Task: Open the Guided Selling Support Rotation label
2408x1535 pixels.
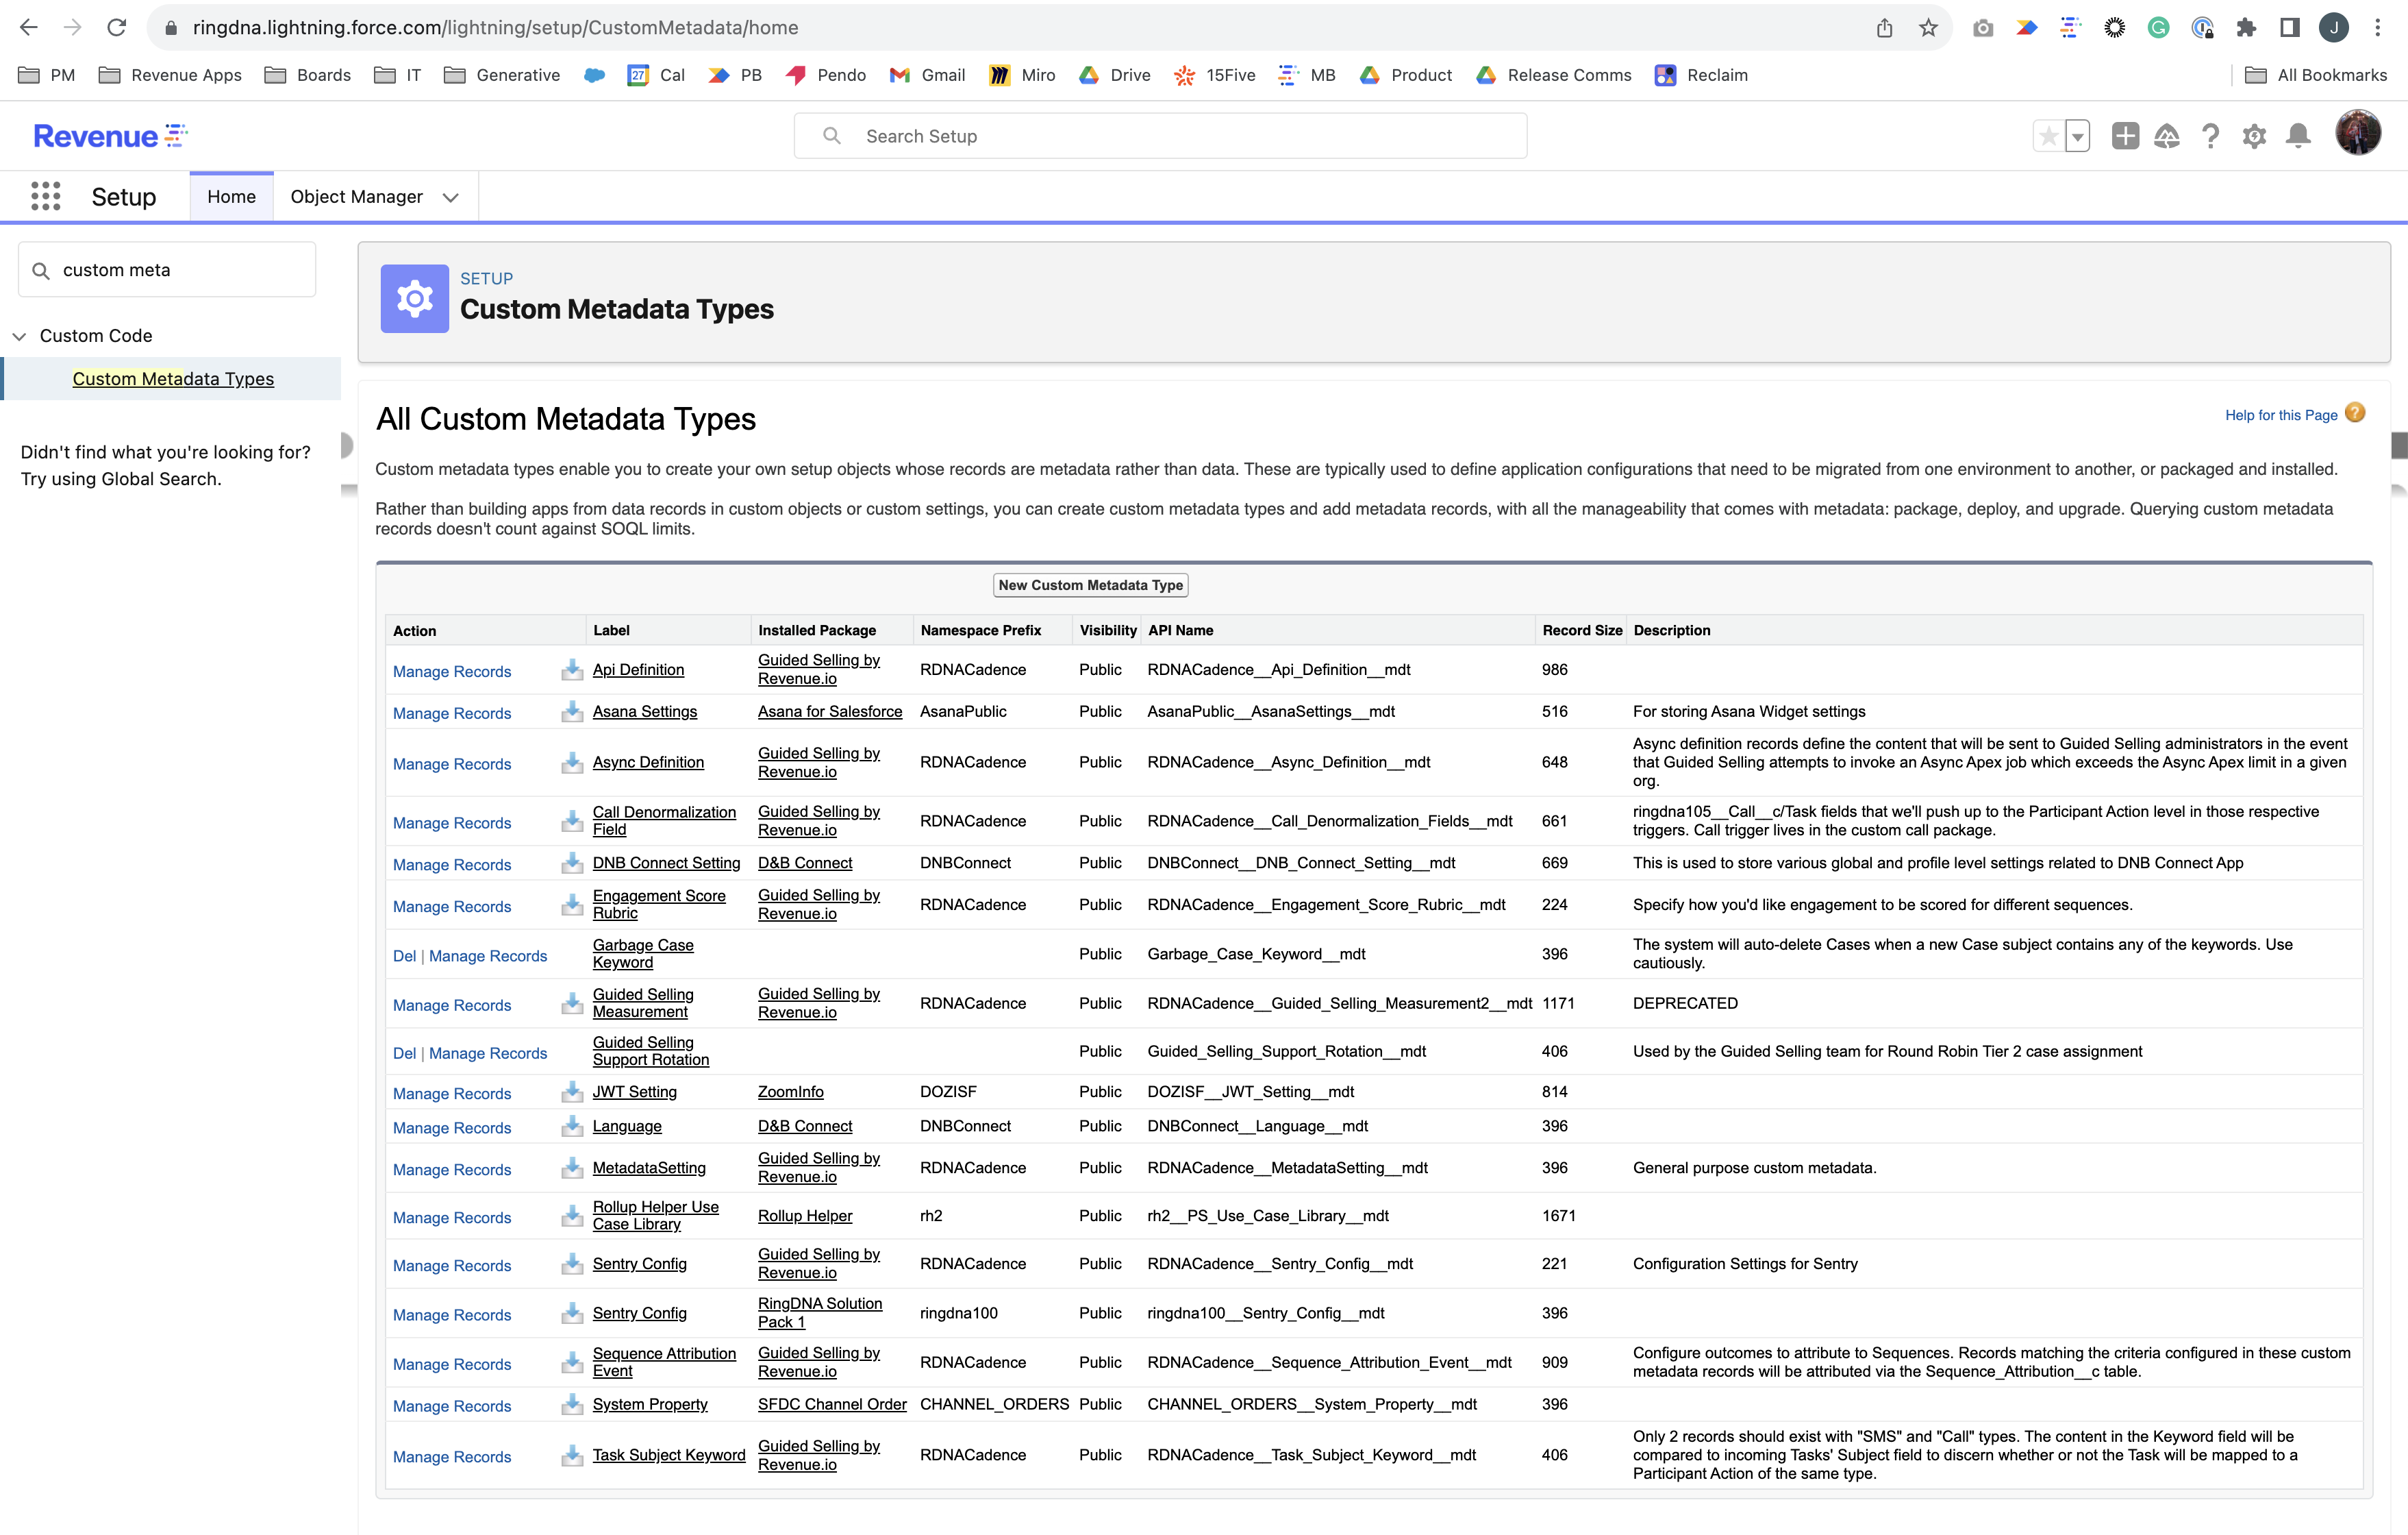Action: tap(650, 1051)
